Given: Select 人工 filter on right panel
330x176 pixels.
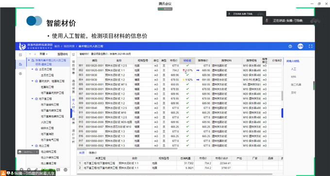Looking at the screenshot, I should click(x=294, y=69).
